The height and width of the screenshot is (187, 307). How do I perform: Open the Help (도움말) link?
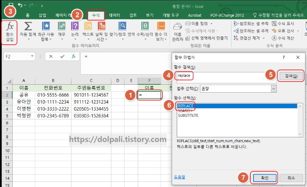(x=179, y=177)
